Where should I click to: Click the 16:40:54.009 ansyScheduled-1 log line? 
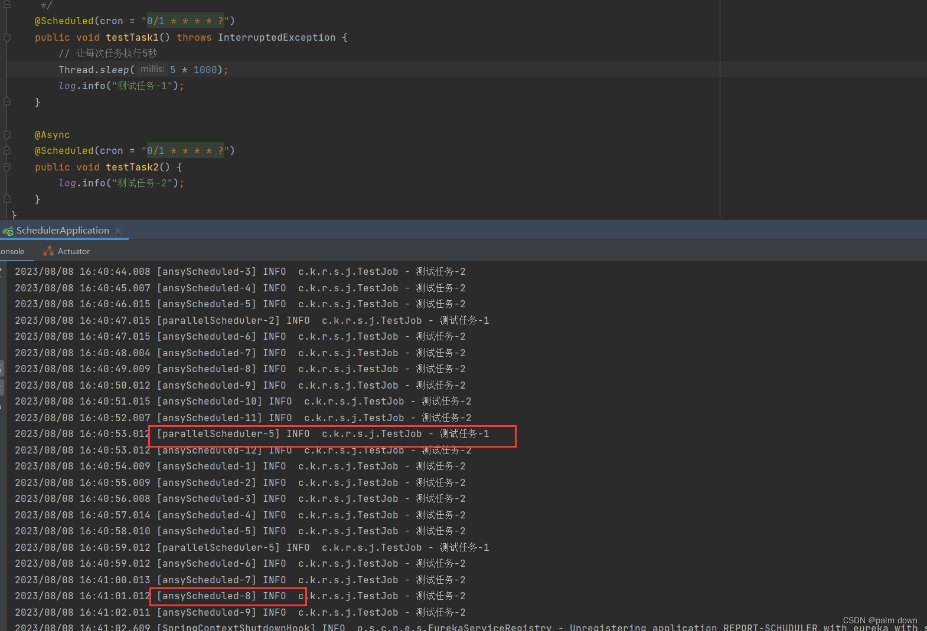240,466
